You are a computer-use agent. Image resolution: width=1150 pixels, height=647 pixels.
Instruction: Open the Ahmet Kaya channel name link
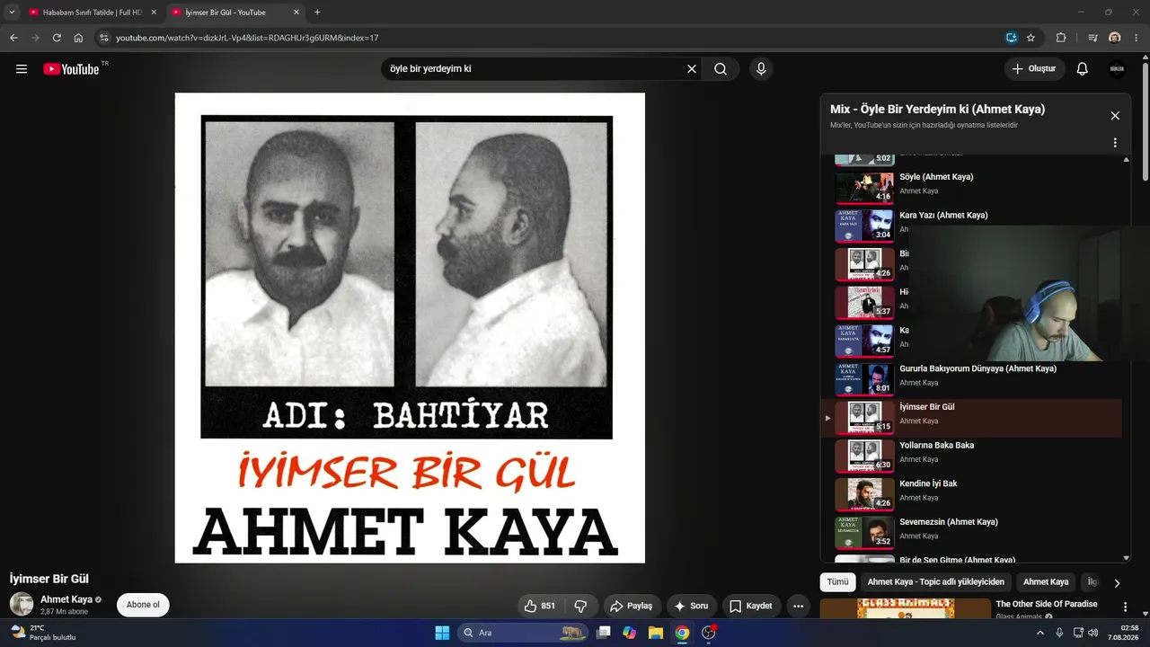[x=66, y=599]
